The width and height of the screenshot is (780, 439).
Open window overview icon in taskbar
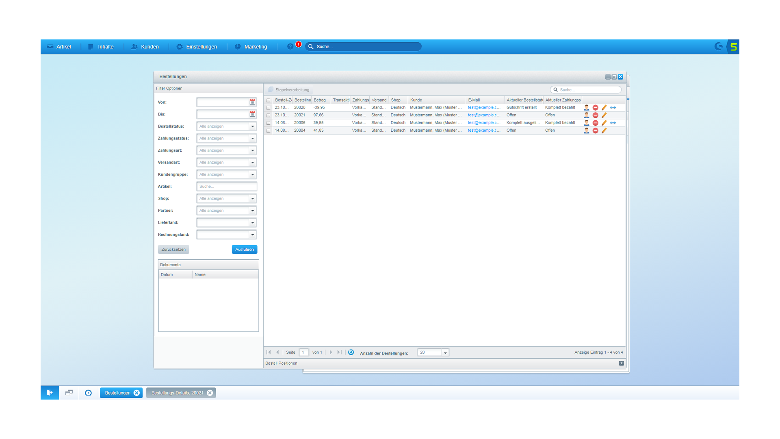click(69, 393)
